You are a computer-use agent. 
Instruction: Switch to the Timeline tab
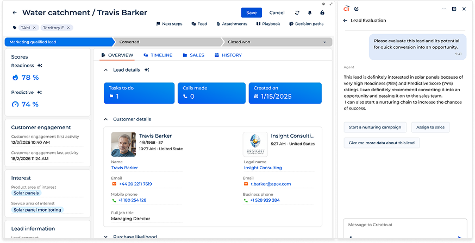158,55
